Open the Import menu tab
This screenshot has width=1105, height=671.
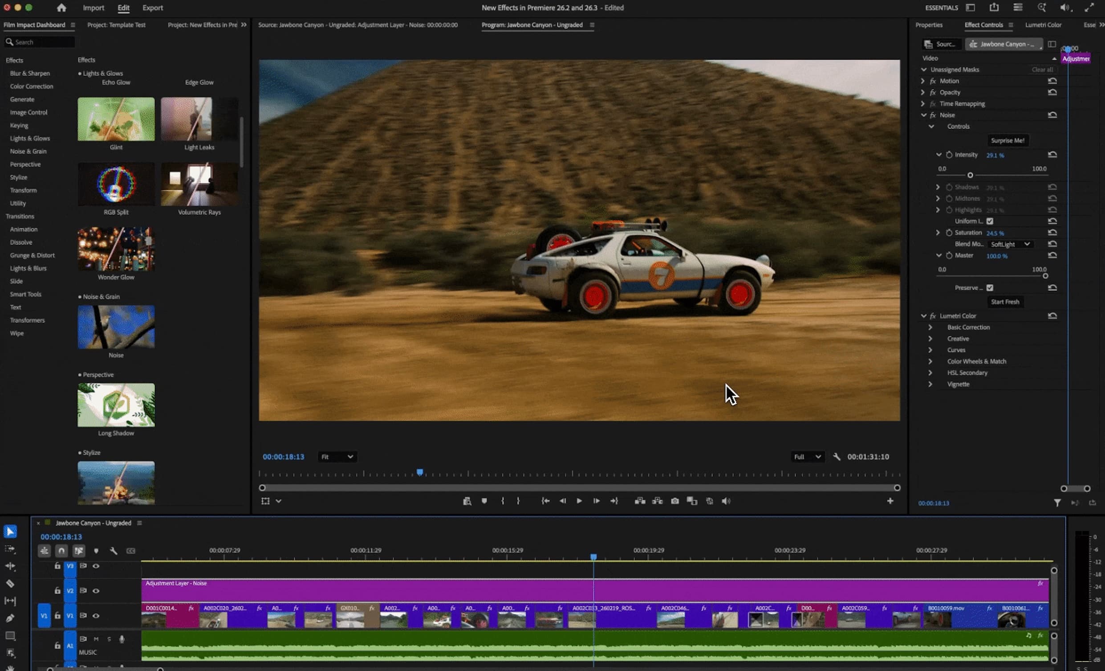[x=93, y=8]
